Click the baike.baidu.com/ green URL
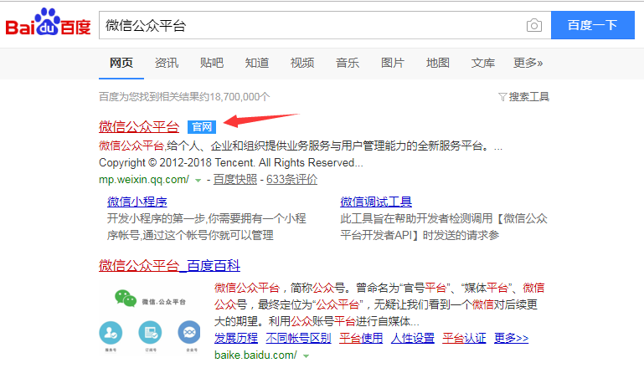644x373 pixels. pos(255,355)
